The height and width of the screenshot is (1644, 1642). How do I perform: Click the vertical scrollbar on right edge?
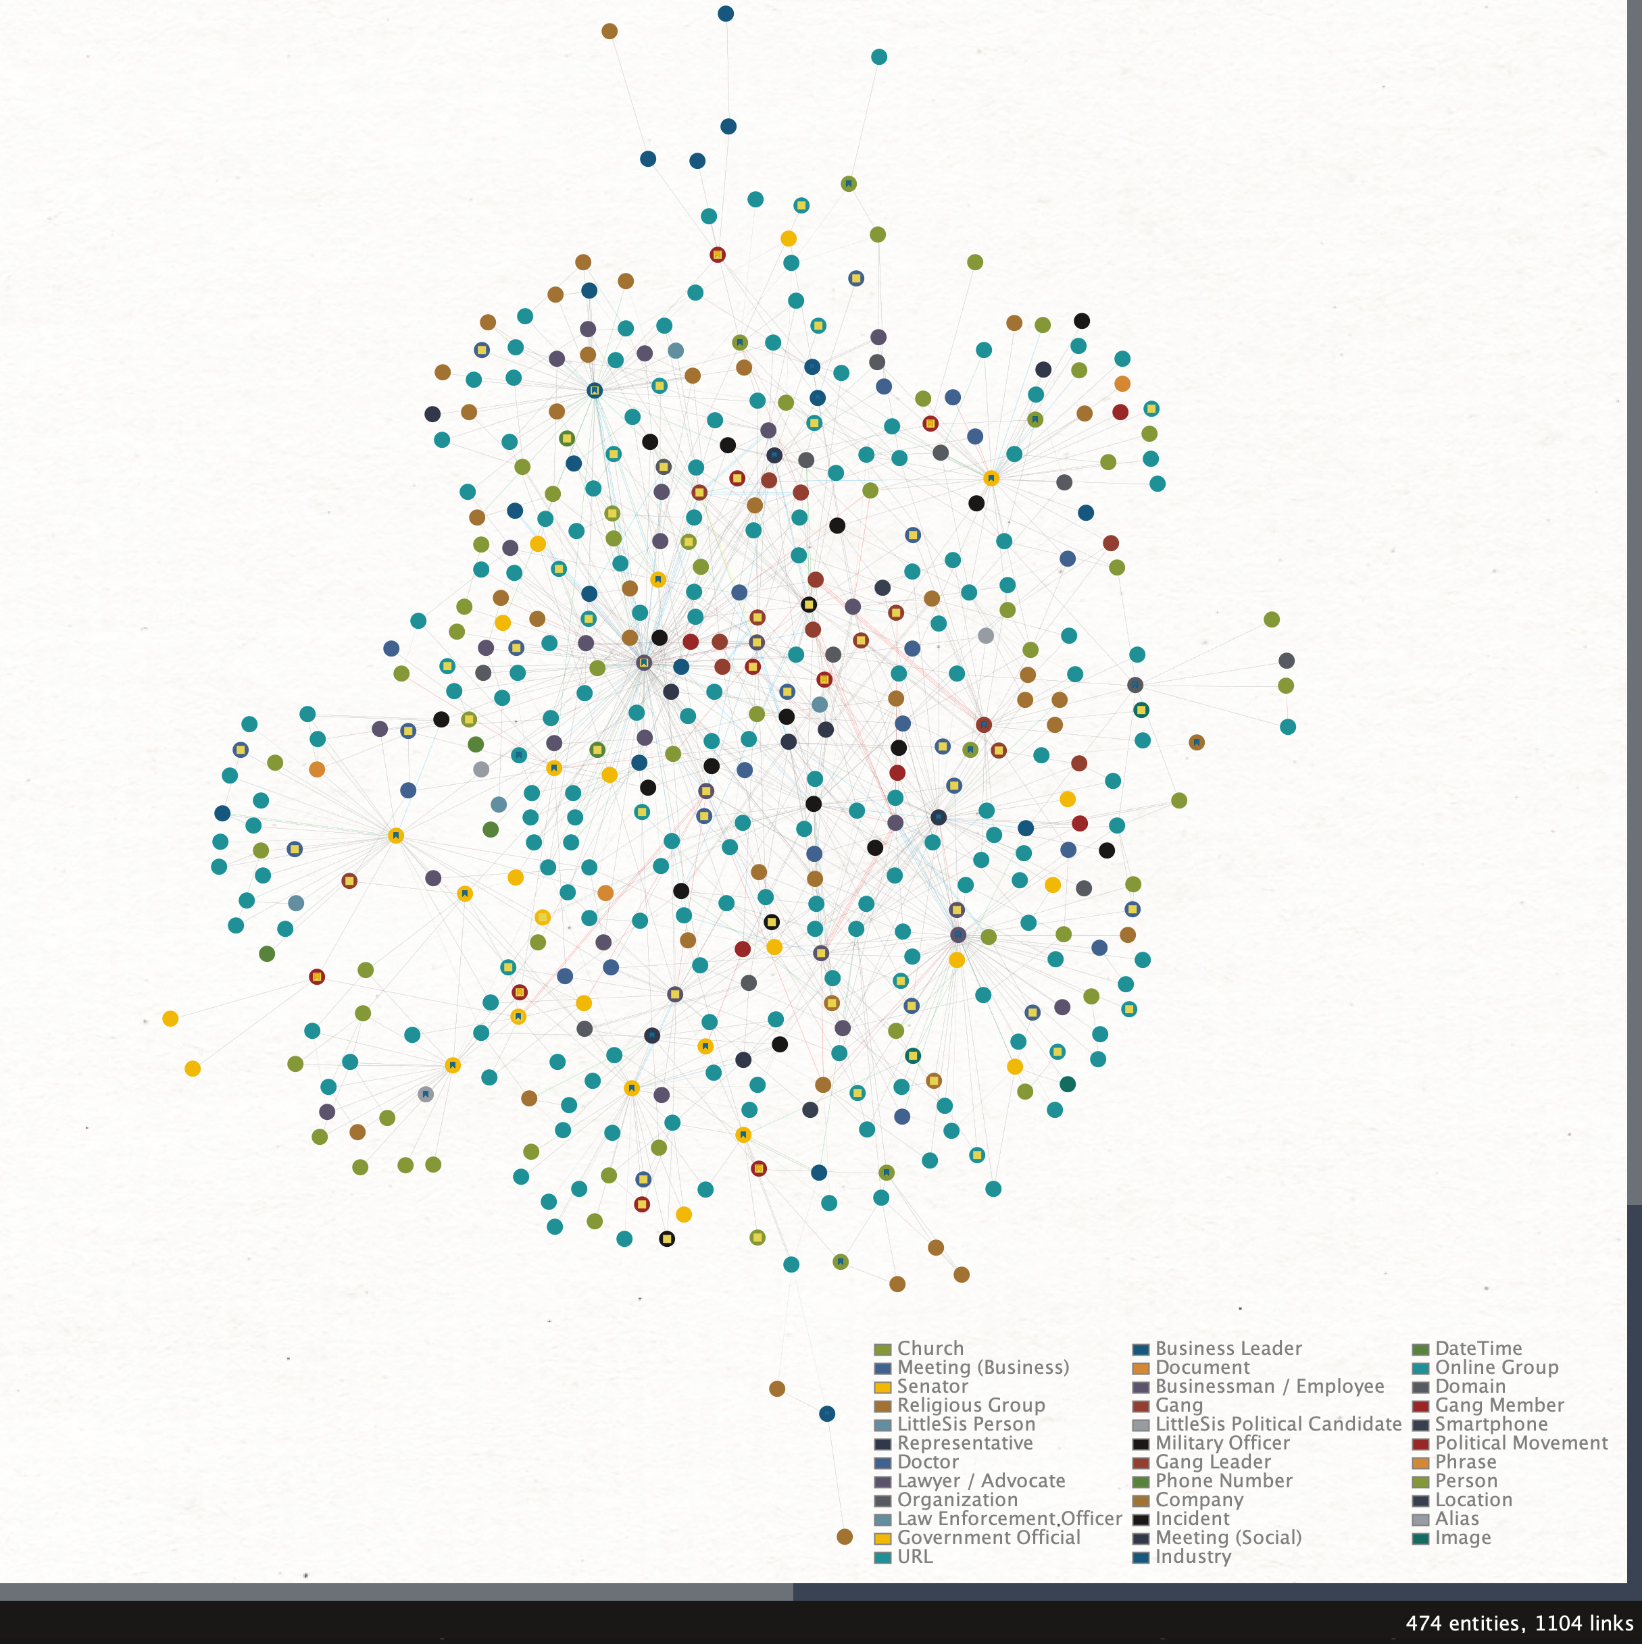(x=1633, y=596)
